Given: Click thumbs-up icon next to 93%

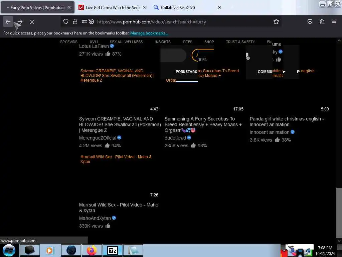Looking at the screenshot, I should click(193, 145).
